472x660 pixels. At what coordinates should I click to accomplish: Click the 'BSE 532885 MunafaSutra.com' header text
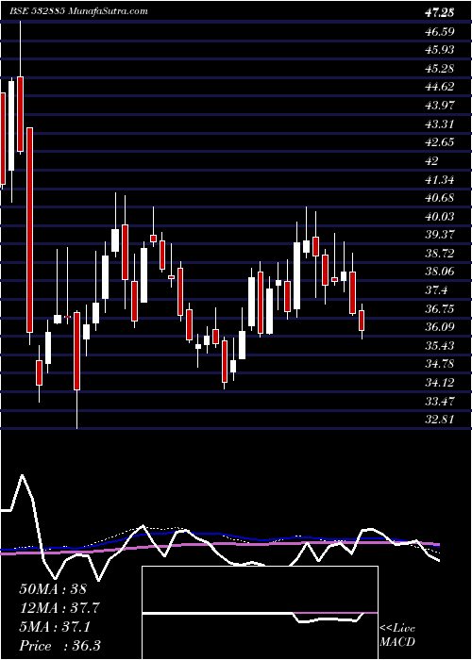pos(78,11)
